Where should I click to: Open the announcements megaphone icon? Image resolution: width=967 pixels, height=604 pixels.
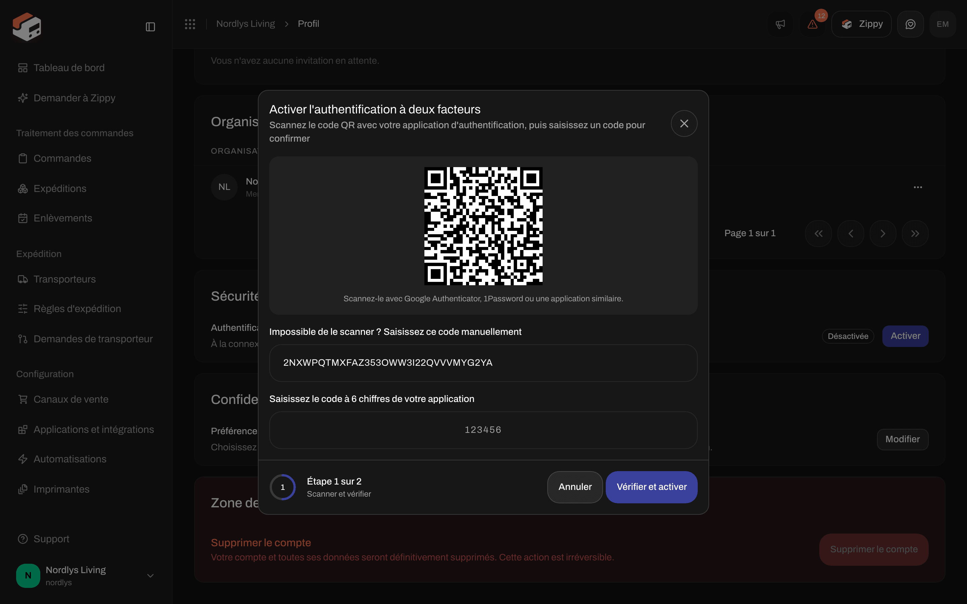pos(780,24)
